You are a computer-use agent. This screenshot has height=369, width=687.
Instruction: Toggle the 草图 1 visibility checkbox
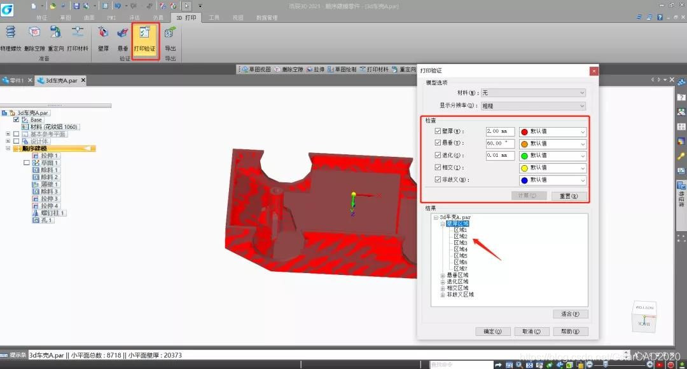coord(26,163)
